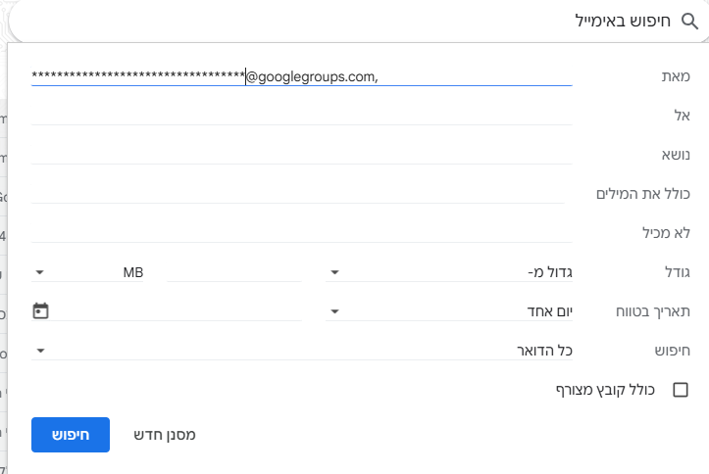Click the 'גודל' size row label
This screenshot has height=474, width=709.
click(x=675, y=272)
